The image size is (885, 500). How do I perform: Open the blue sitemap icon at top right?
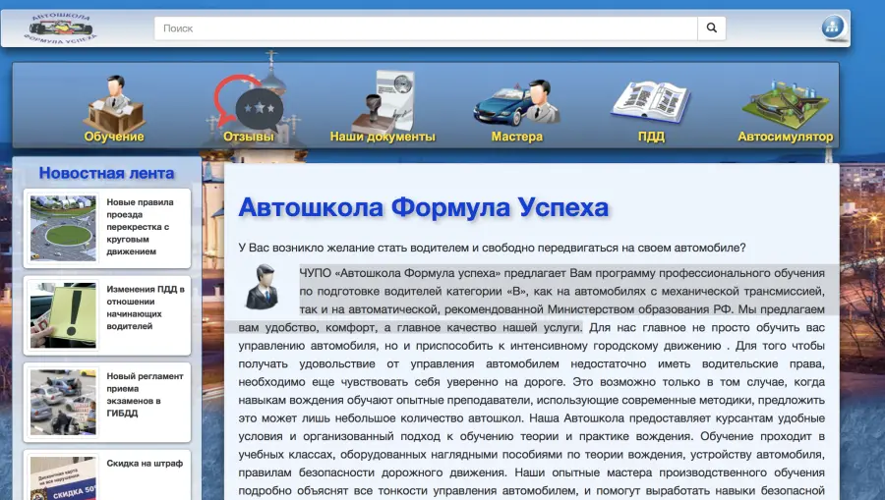834,28
